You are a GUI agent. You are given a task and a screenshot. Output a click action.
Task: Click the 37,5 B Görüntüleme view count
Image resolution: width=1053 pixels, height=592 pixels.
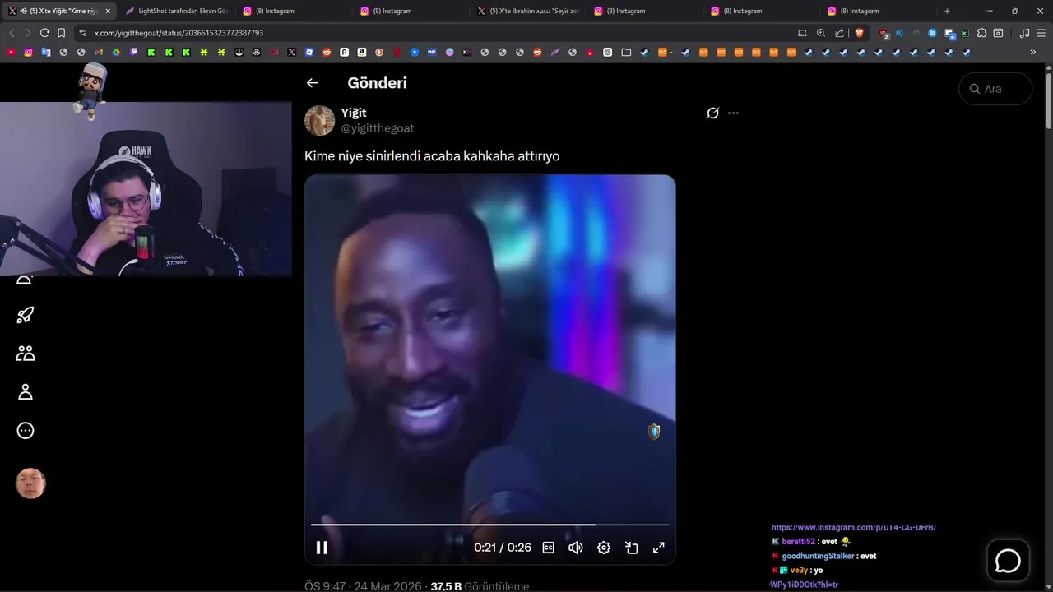click(480, 586)
